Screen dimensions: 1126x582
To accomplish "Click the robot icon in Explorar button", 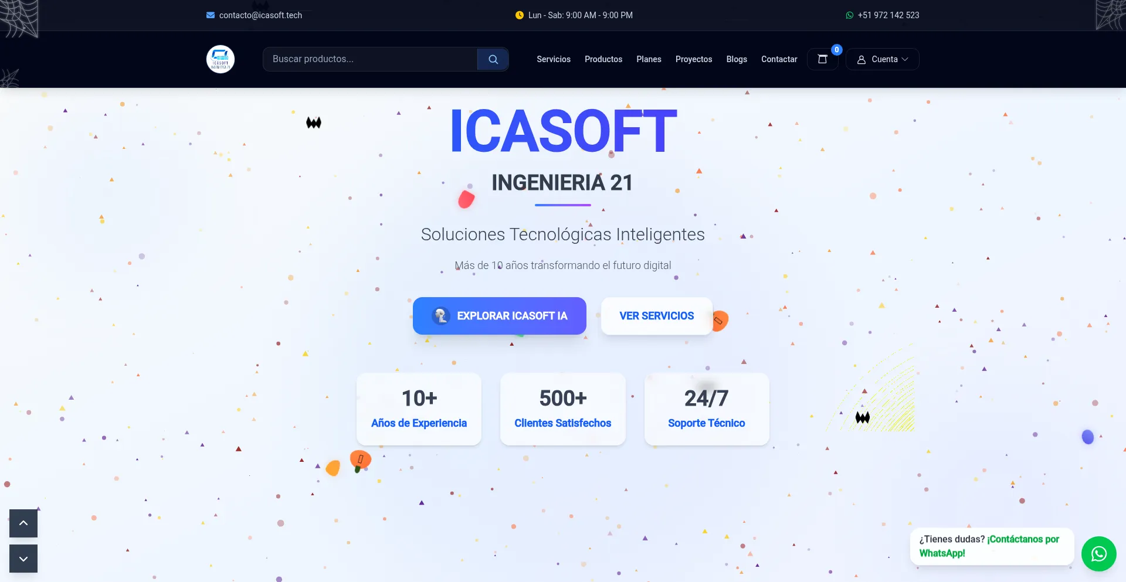I will coord(440,316).
